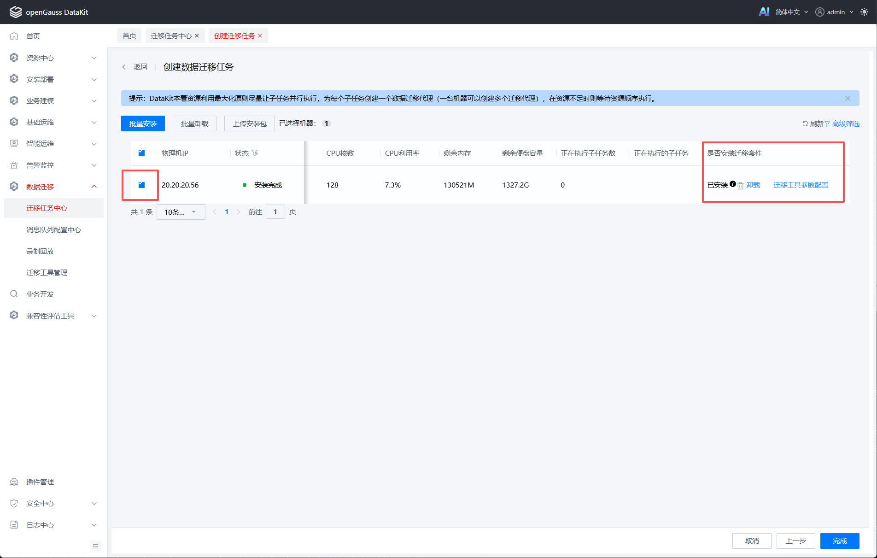Click the info icon next to 已安装
Viewport: 877px width, 558px height.
tap(732, 184)
